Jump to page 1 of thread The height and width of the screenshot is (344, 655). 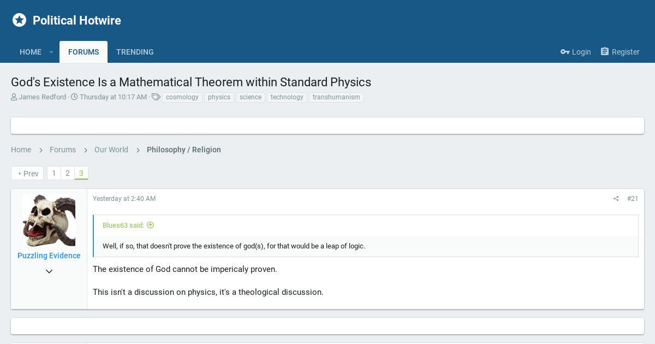point(53,173)
